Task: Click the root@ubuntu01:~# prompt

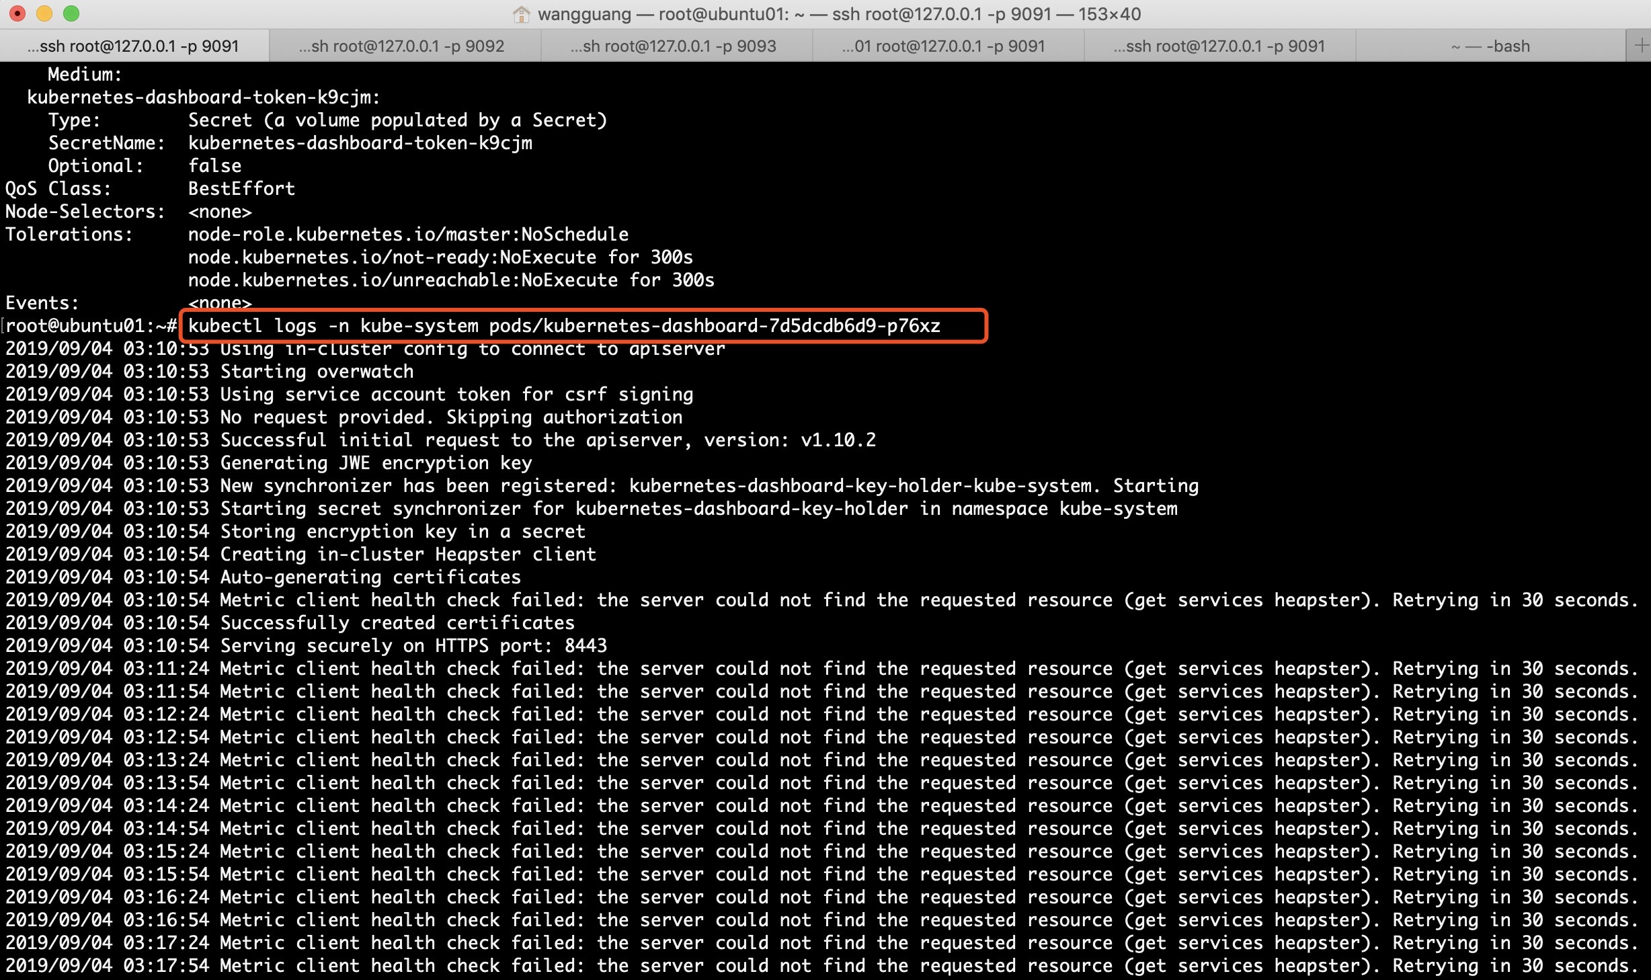Action: 91,326
